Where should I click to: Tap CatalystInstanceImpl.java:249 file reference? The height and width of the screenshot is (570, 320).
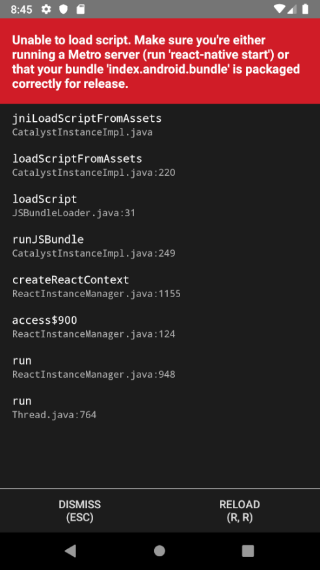click(94, 253)
